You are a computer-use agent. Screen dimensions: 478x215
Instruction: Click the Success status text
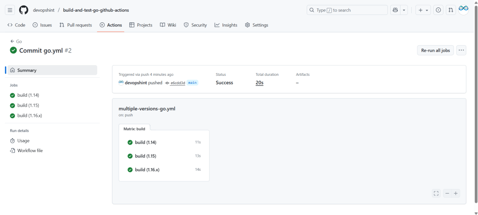point(225,83)
